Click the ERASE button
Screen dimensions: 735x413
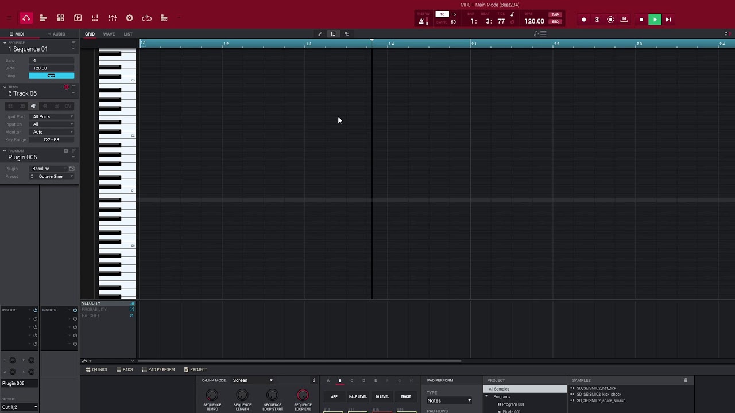[406, 396]
